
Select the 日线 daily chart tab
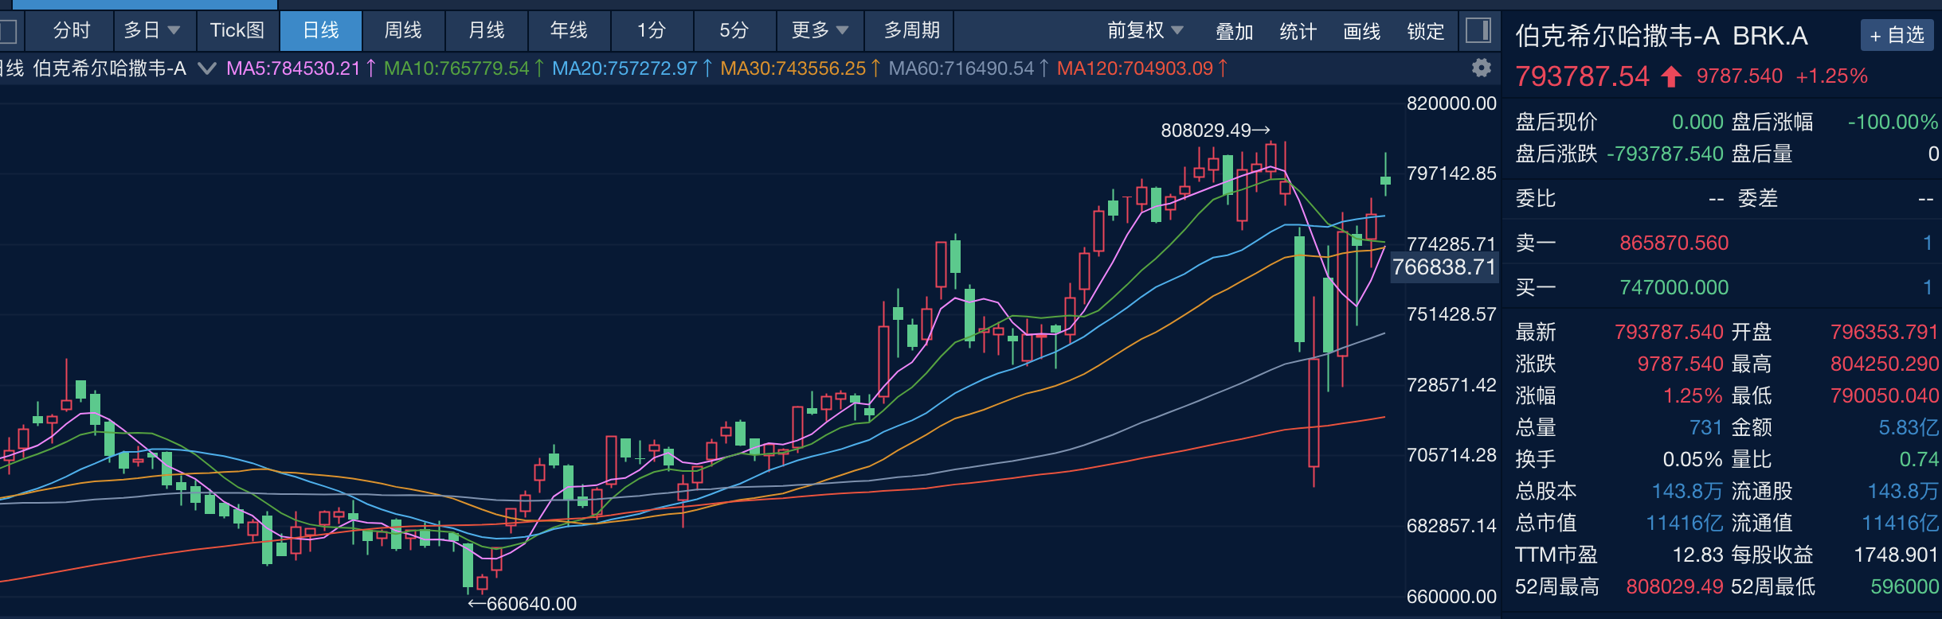pyautogui.click(x=321, y=31)
